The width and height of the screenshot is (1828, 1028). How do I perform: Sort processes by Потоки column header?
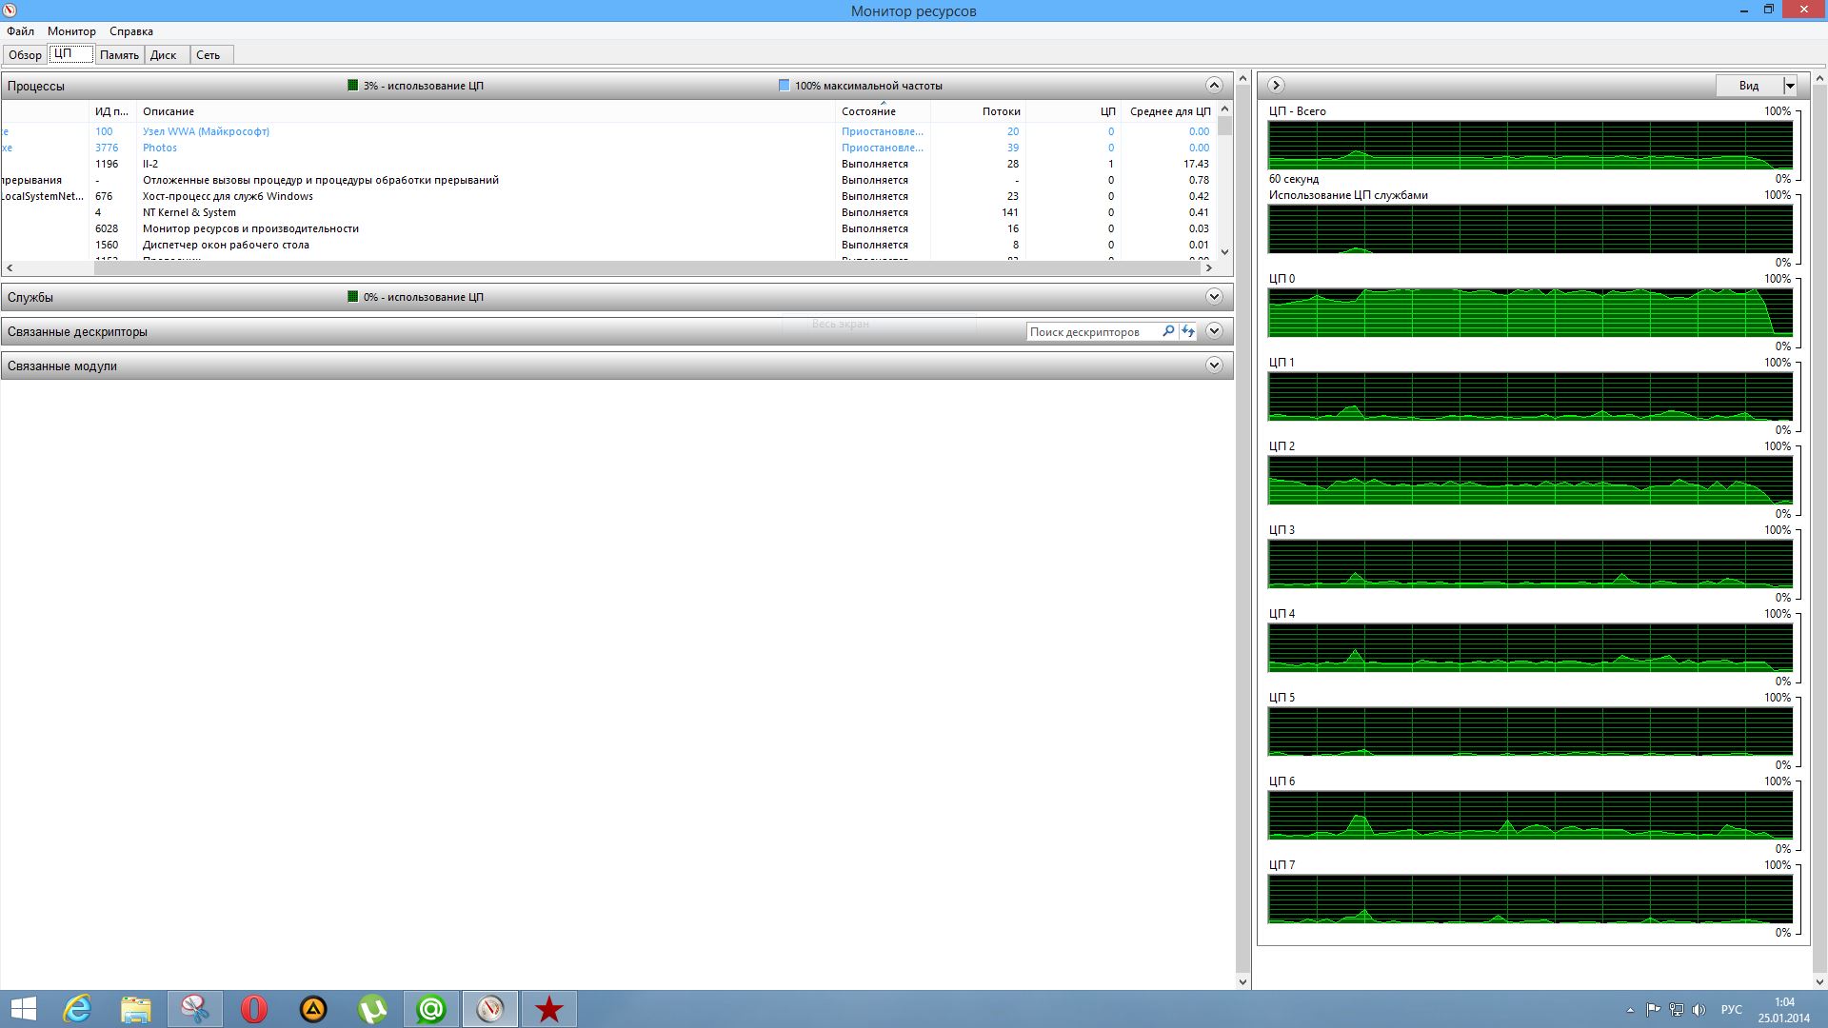(1001, 111)
